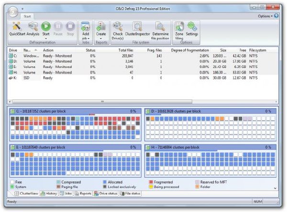
Task: Click the 30.00 GB size cell
Action: coord(220,78)
